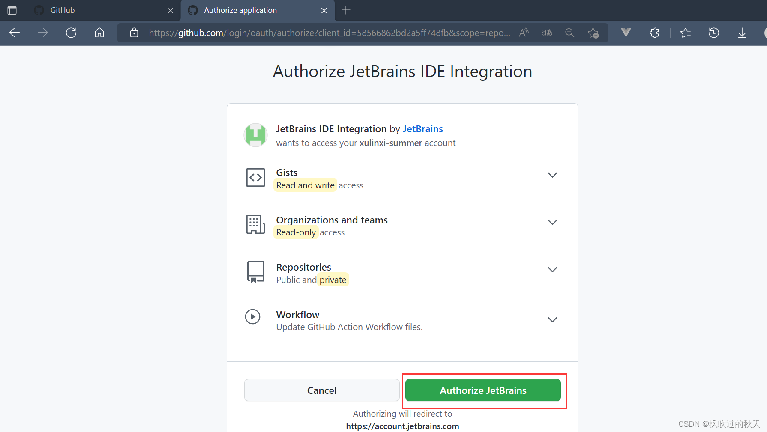767x432 pixels.
Task: Click the 'Gists' title
Action: pos(287,173)
